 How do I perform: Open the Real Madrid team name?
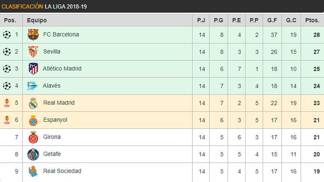[59, 102]
